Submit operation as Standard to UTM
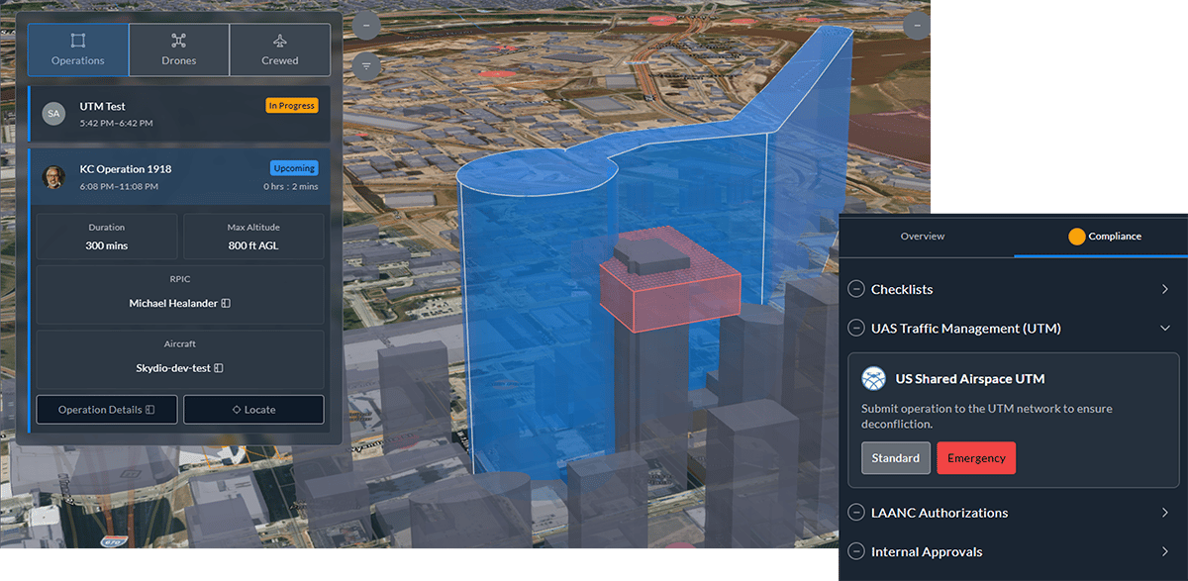 896,458
